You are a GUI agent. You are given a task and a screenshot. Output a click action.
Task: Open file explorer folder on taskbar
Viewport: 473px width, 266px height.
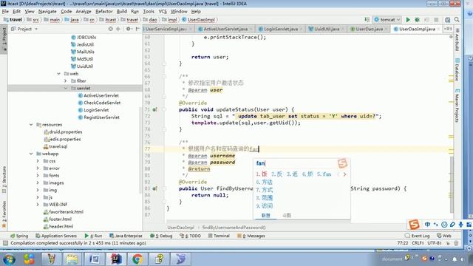coord(72,259)
